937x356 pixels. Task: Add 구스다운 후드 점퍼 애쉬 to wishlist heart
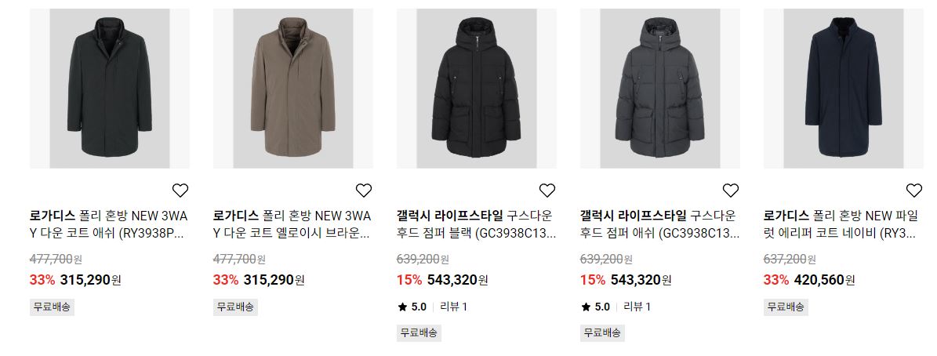click(x=730, y=191)
